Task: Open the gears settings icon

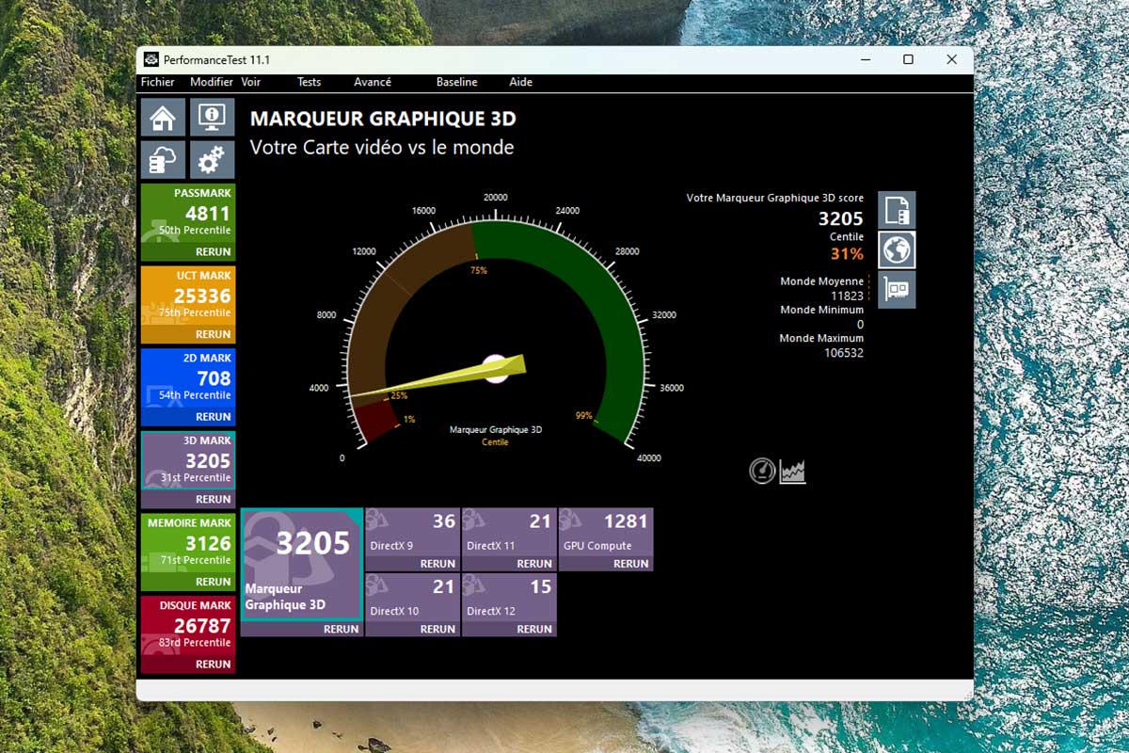Action: [x=212, y=160]
